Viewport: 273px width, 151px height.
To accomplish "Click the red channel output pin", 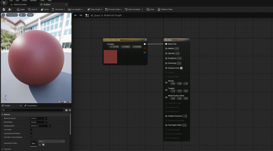I will (x=145, y=48).
